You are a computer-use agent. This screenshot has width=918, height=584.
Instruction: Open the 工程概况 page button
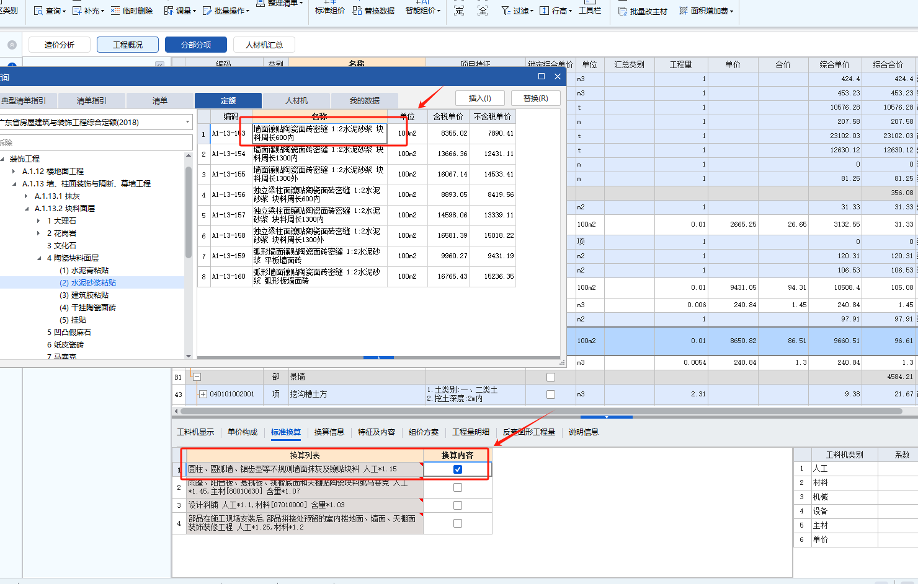click(x=128, y=45)
